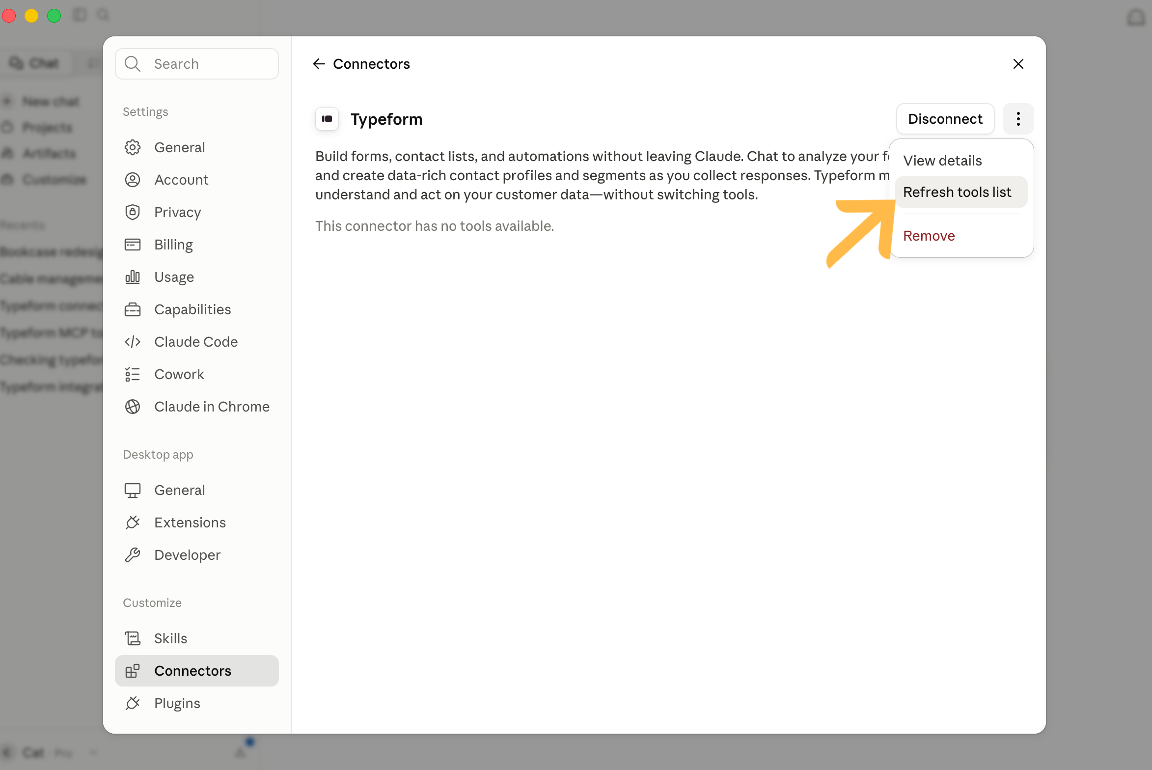Screen dimensions: 1152x770
Task: Choose View details from the menu
Action: pyautogui.click(x=961, y=161)
